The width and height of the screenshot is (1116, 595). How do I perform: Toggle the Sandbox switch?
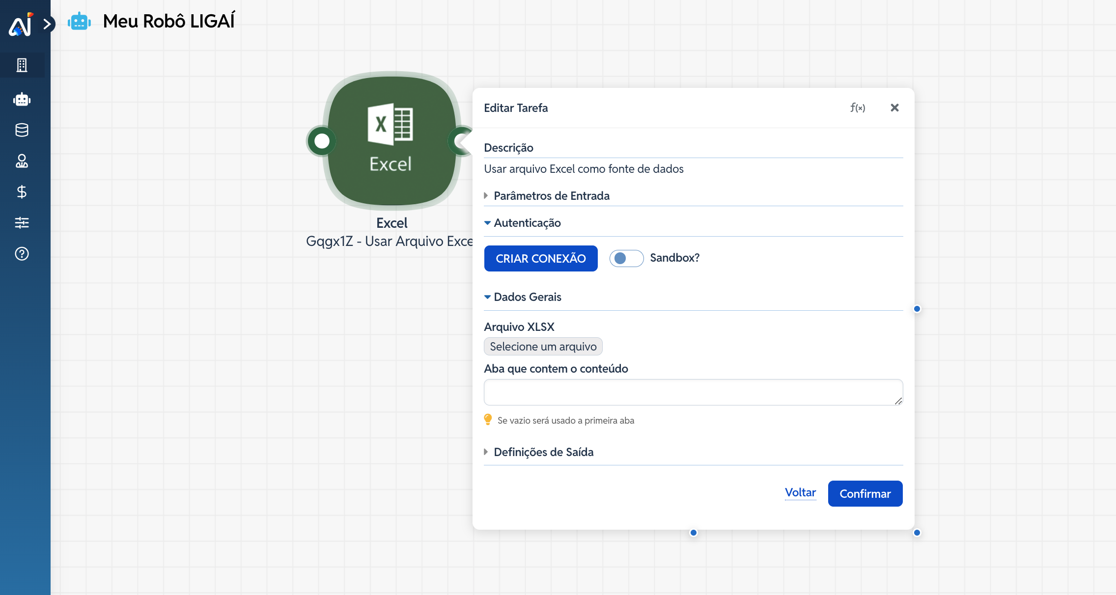pyautogui.click(x=626, y=258)
